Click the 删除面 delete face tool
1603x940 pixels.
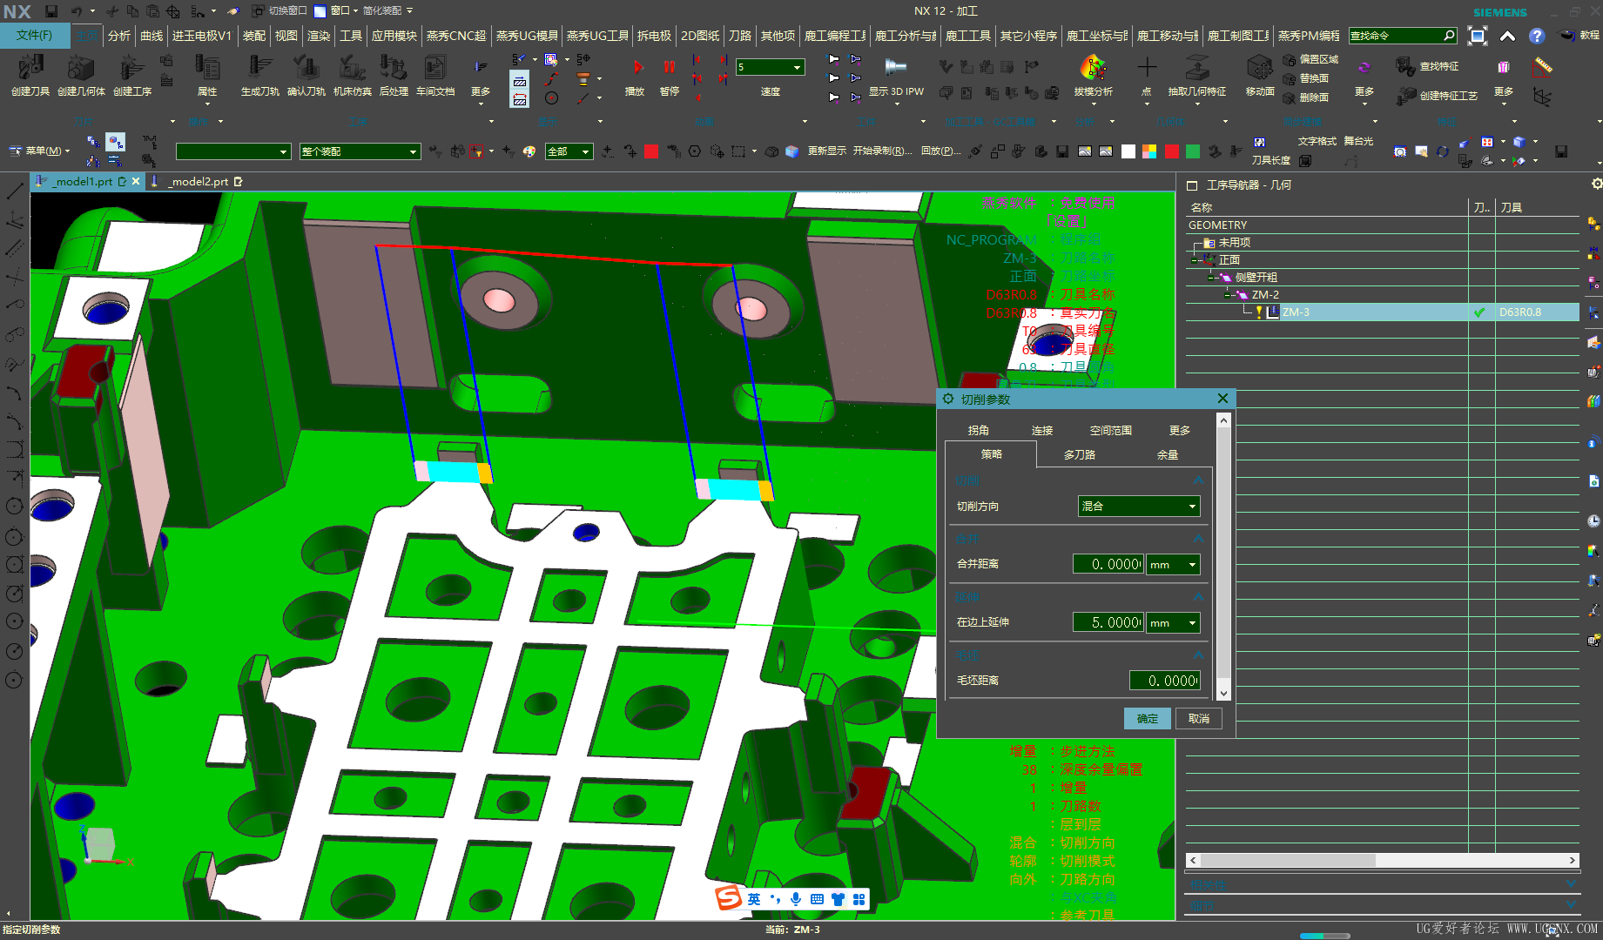[1305, 97]
